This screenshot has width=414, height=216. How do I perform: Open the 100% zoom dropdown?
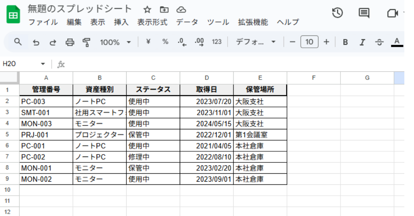click(x=115, y=42)
